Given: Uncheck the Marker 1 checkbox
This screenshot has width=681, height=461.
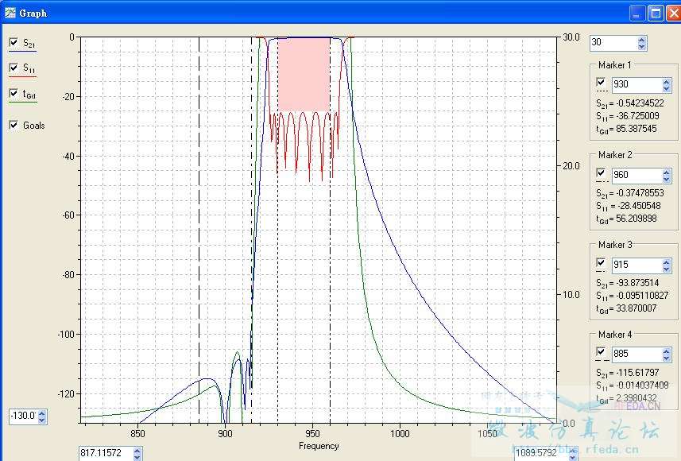Looking at the screenshot, I should pyautogui.click(x=601, y=82).
